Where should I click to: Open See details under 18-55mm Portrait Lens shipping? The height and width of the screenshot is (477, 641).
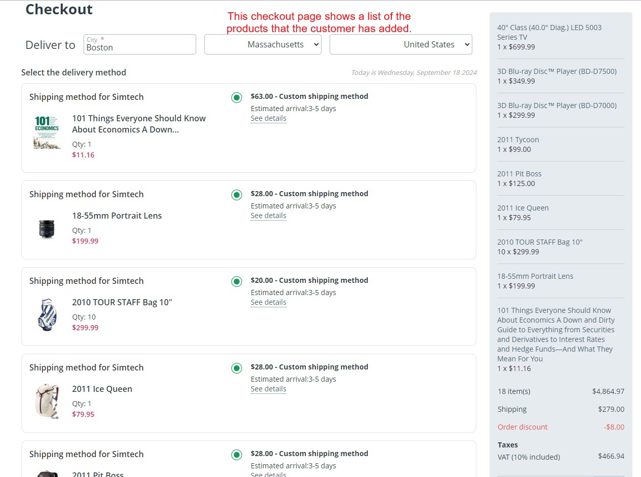pos(269,216)
